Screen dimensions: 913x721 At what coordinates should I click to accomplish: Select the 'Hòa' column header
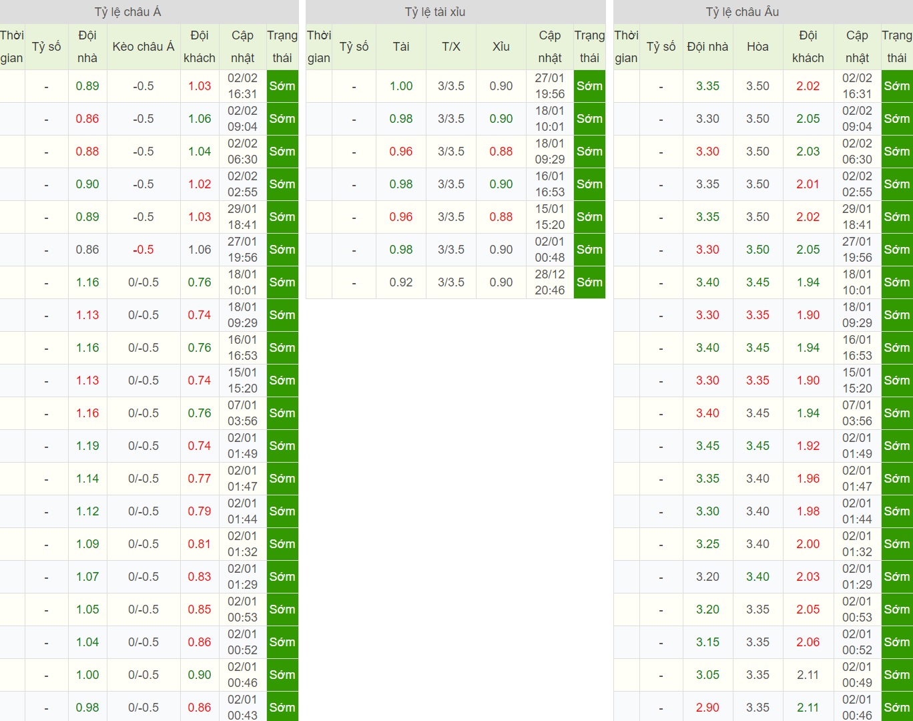(x=757, y=47)
